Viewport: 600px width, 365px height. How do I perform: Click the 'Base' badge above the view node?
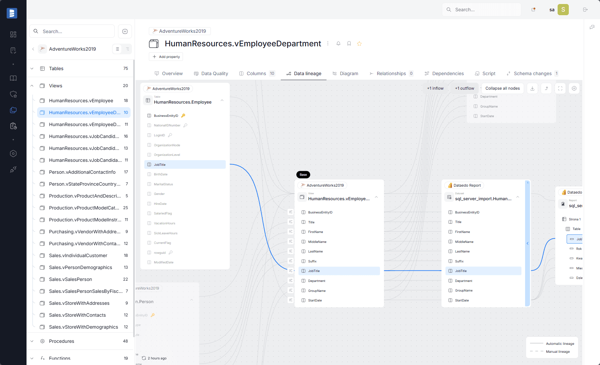coord(303,175)
